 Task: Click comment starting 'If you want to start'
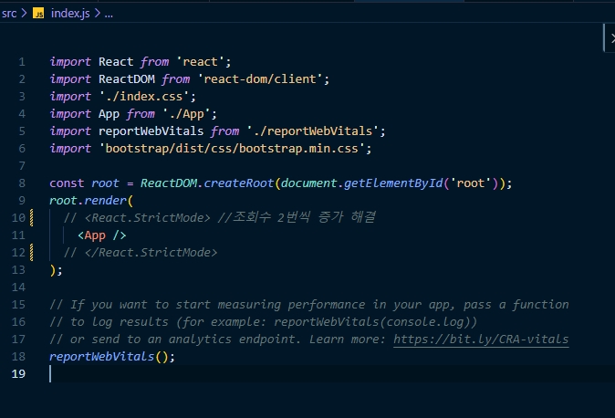click(x=309, y=305)
